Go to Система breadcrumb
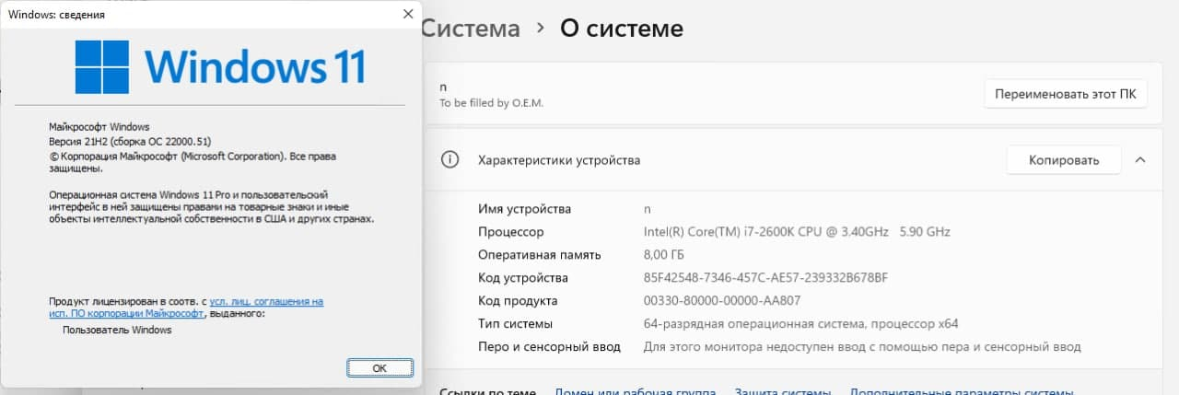This screenshot has width=1179, height=395. [x=471, y=29]
